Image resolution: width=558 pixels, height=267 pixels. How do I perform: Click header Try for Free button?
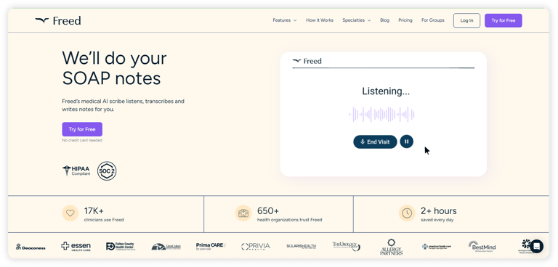[x=504, y=20]
